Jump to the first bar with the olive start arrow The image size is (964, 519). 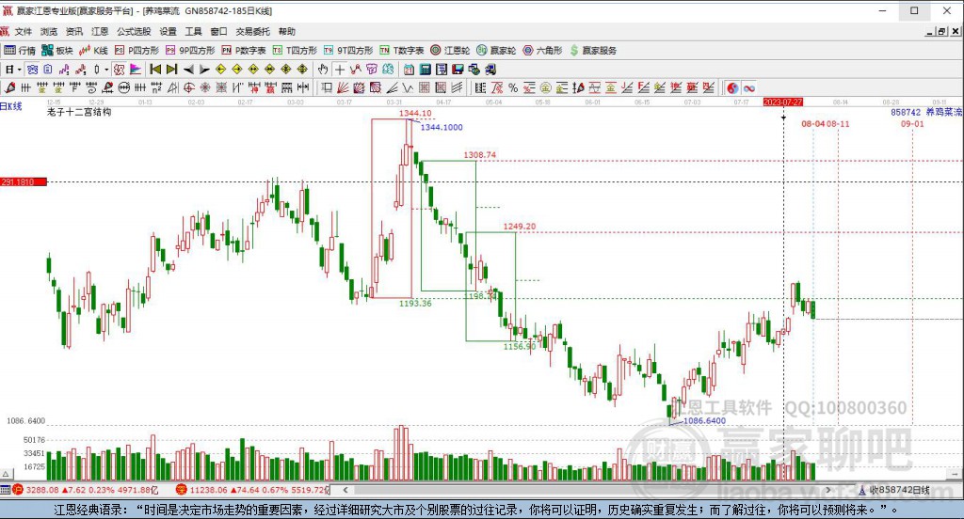[155, 70]
